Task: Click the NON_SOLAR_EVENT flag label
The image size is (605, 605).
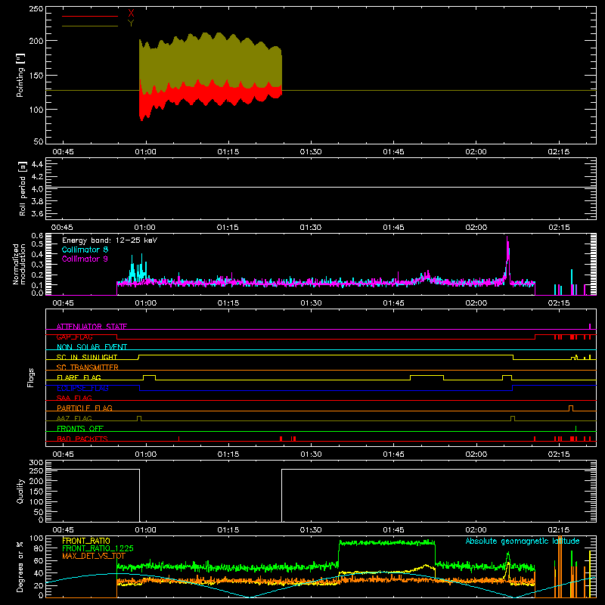Action: [92, 347]
